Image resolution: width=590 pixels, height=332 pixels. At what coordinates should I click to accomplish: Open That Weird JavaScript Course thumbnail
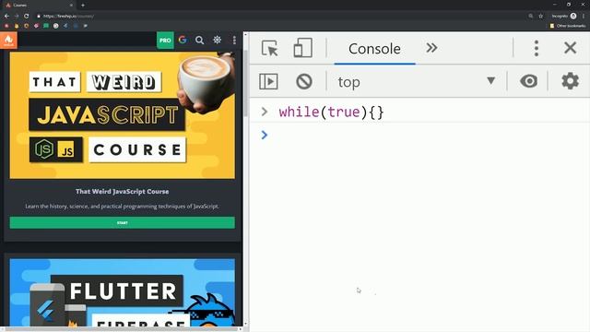[123, 115]
